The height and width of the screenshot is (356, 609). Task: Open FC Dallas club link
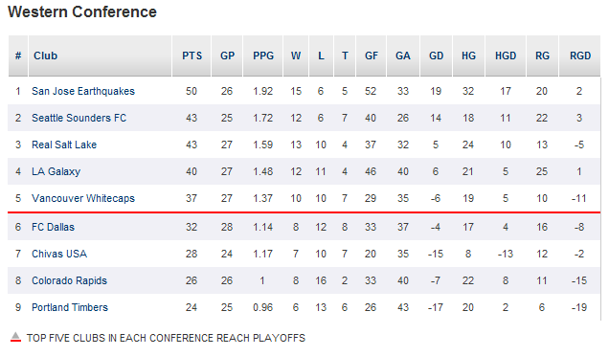(x=53, y=227)
